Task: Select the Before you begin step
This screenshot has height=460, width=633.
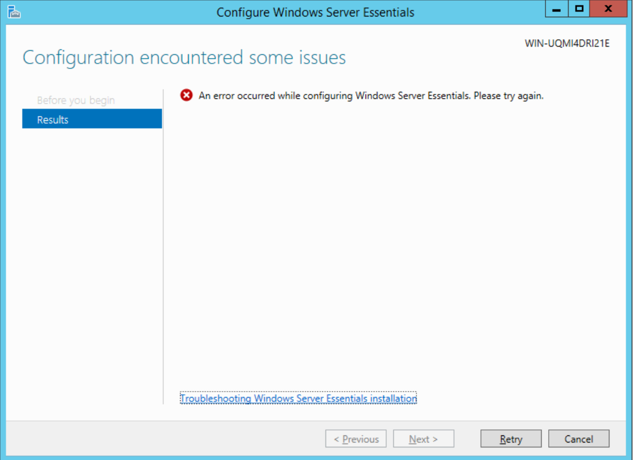Action: [x=76, y=101]
